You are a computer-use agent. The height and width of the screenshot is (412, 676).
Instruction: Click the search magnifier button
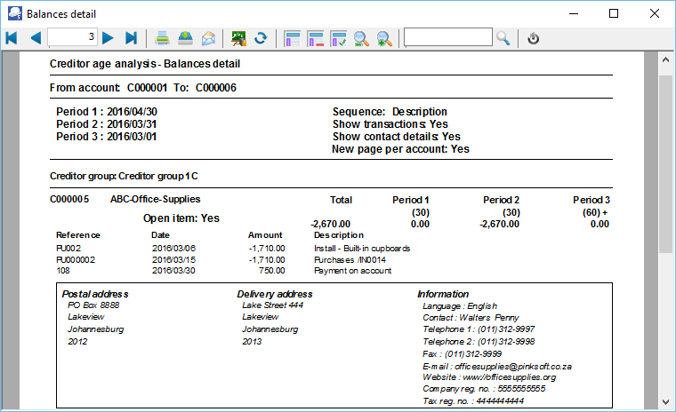pos(503,38)
